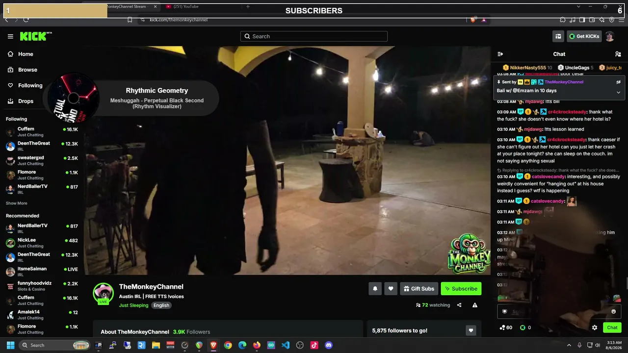Image resolution: width=628 pixels, height=353 pixels.
Task: Share the stream using the share icon
Action: click(459, 305)
